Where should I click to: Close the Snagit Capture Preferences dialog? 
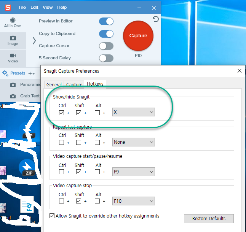[x=240, y=71]
